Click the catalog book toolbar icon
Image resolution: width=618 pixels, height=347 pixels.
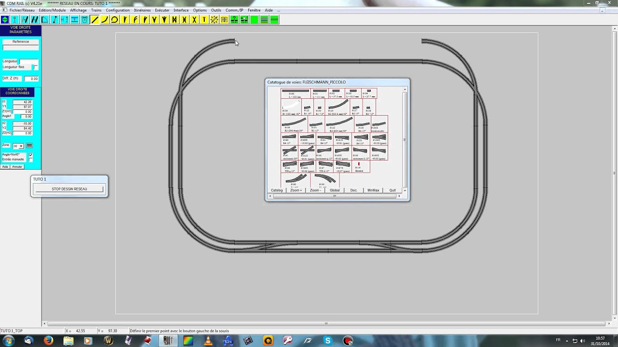point(225,20)
